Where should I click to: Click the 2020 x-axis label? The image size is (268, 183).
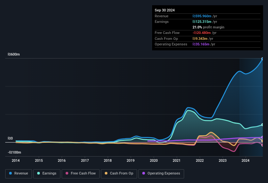tap(154, 160)
